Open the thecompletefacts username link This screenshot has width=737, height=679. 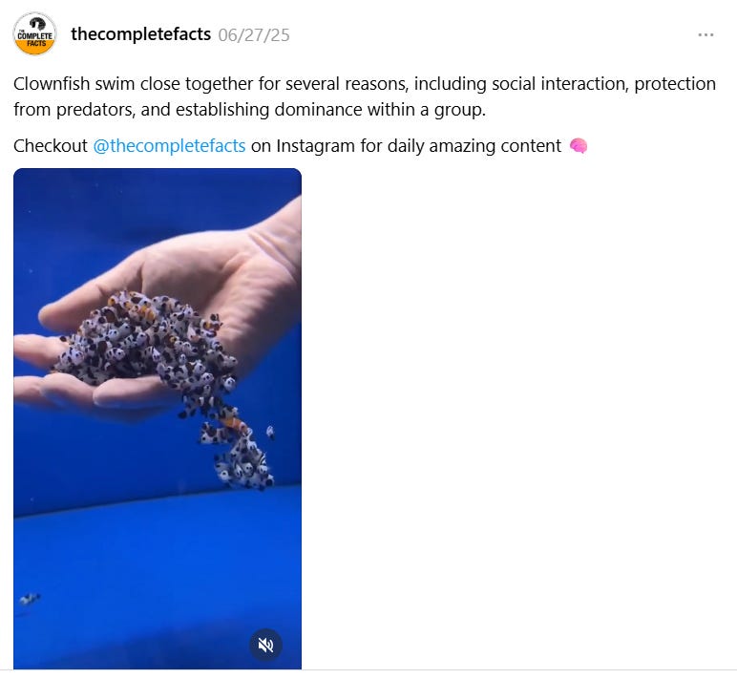(x=140, y=34)
